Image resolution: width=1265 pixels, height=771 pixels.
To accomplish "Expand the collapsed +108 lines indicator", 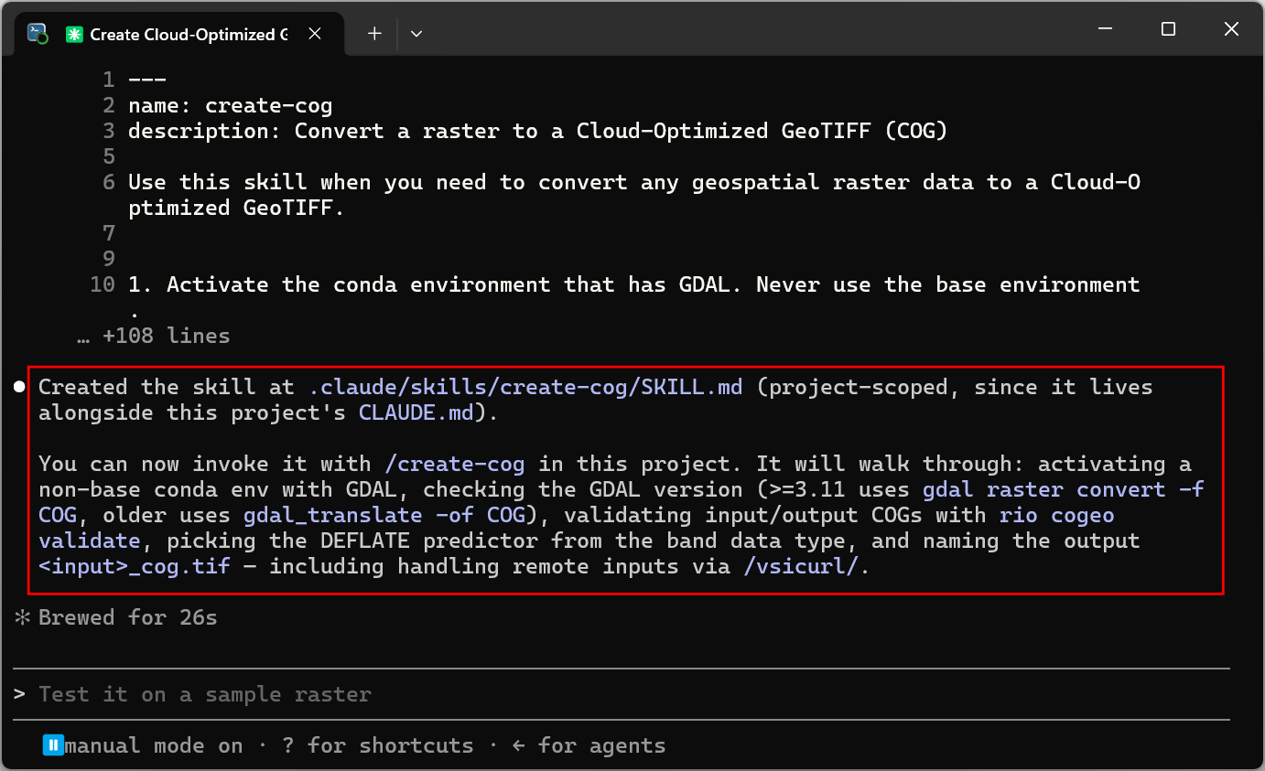I will [154, 336].
